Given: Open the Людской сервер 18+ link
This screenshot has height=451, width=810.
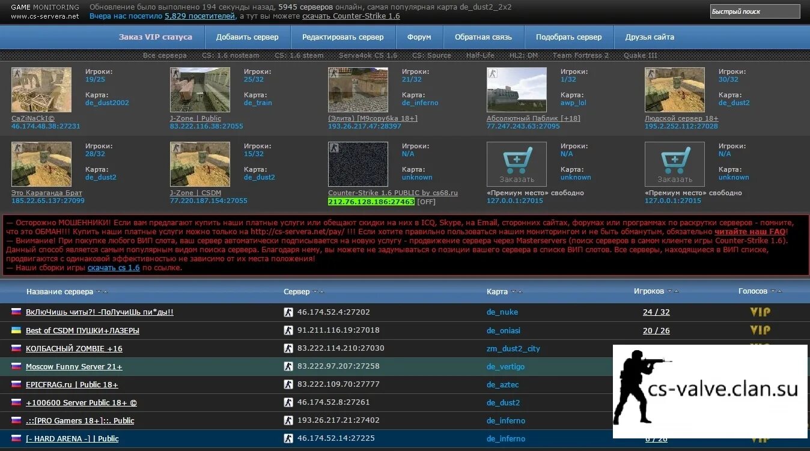Looking at the screenshot, I should click(x=681, y=118).
